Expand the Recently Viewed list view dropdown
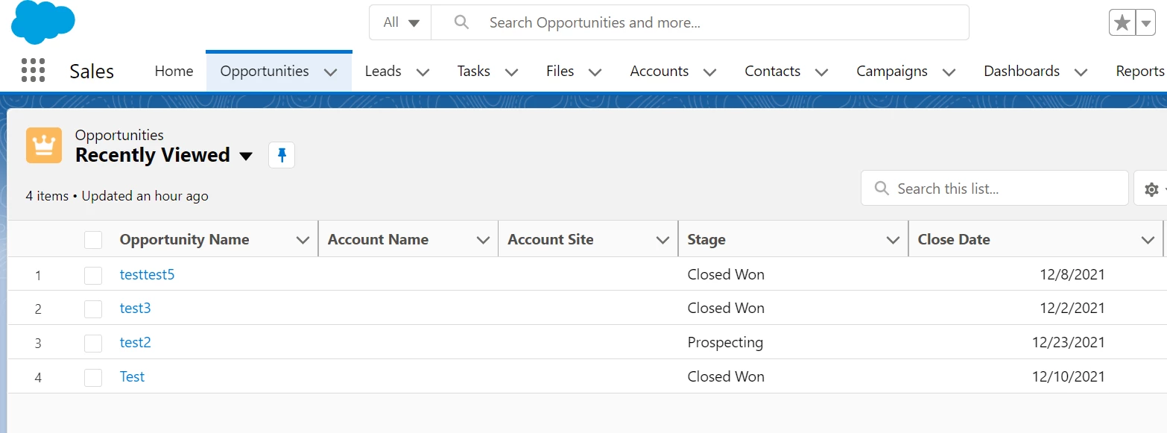 point(245,156)
